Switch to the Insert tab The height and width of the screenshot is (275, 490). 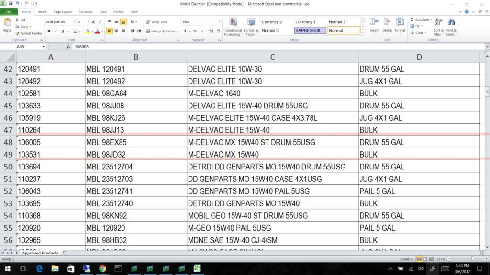click(x=42, y=12)
